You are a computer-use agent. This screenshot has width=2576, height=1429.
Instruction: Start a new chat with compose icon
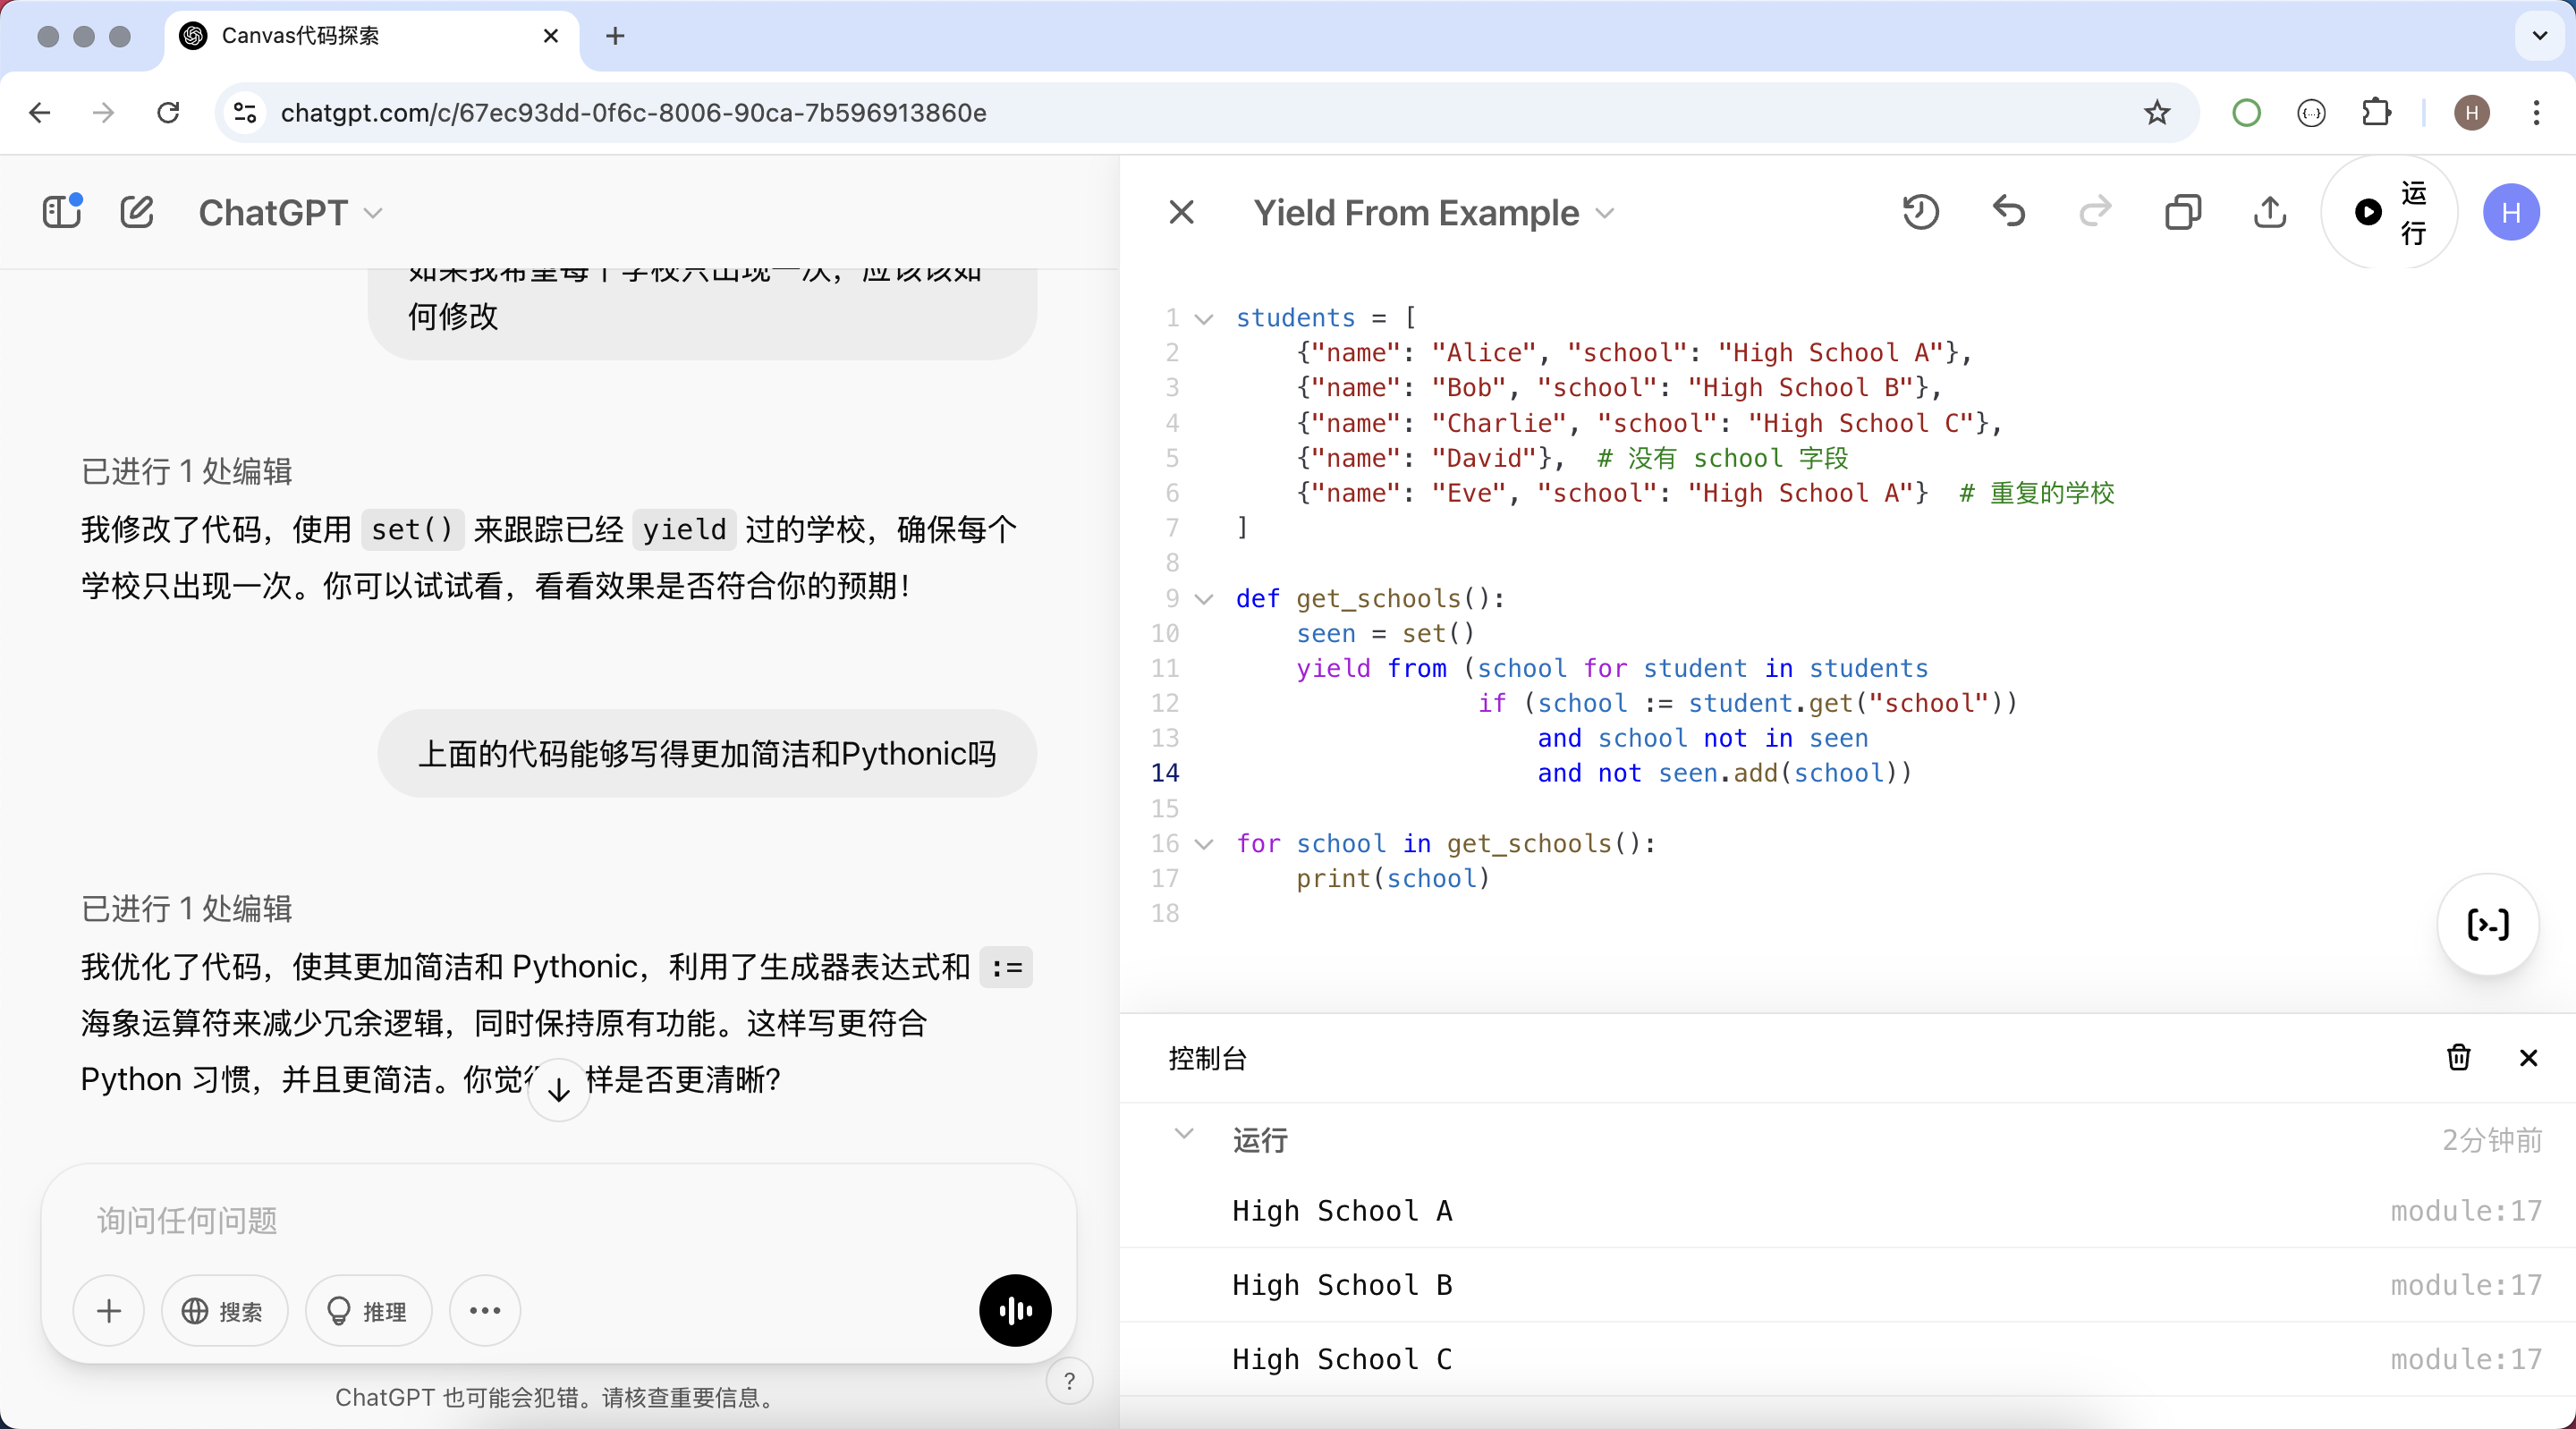[x=137, y=212]
